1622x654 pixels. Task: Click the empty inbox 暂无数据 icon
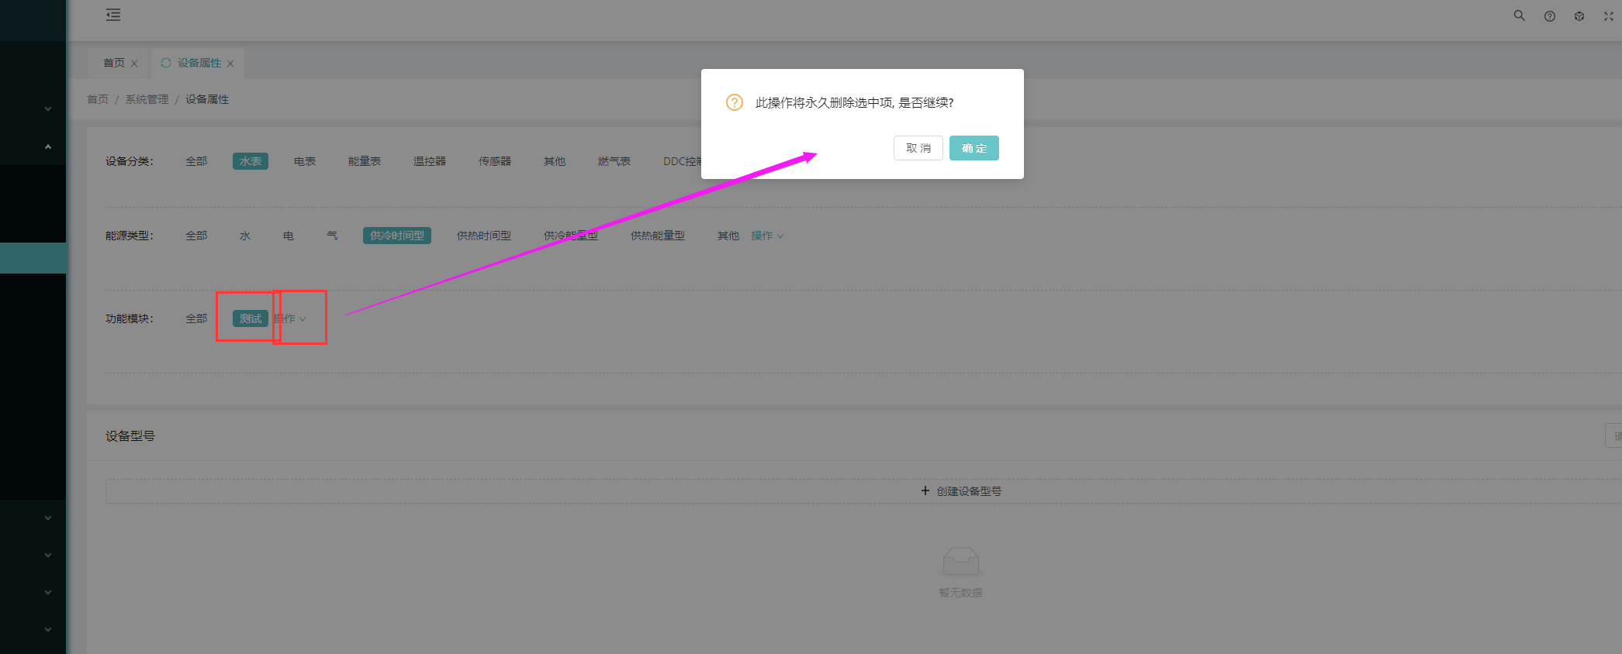pos(960,561)
